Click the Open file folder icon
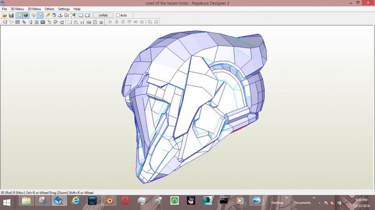 [5, 15]
